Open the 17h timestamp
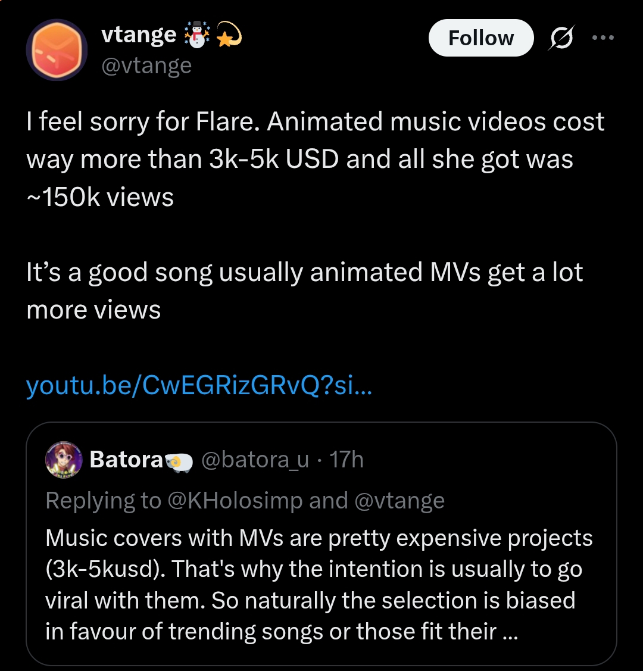 pyautogui.click(x=347, y=460)
